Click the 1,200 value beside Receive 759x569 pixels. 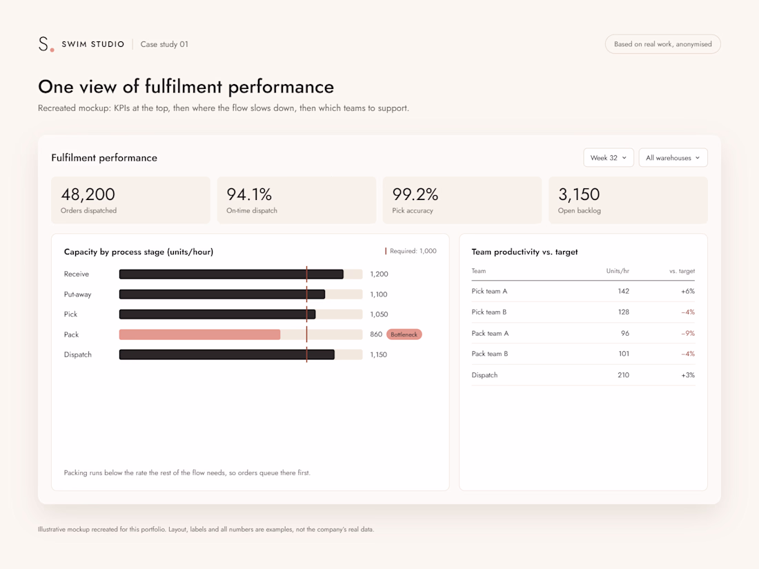(x=379, y=274)
